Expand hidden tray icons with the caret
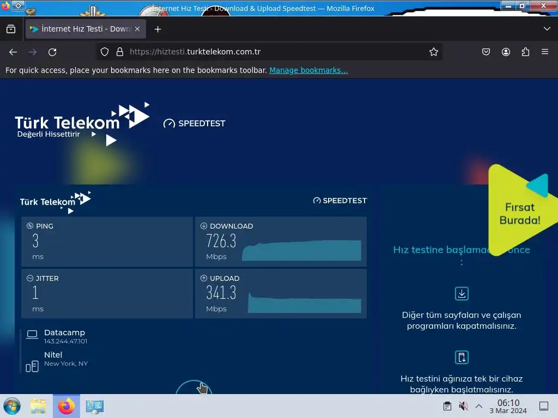The image size is (558, 418). (479, 406)
